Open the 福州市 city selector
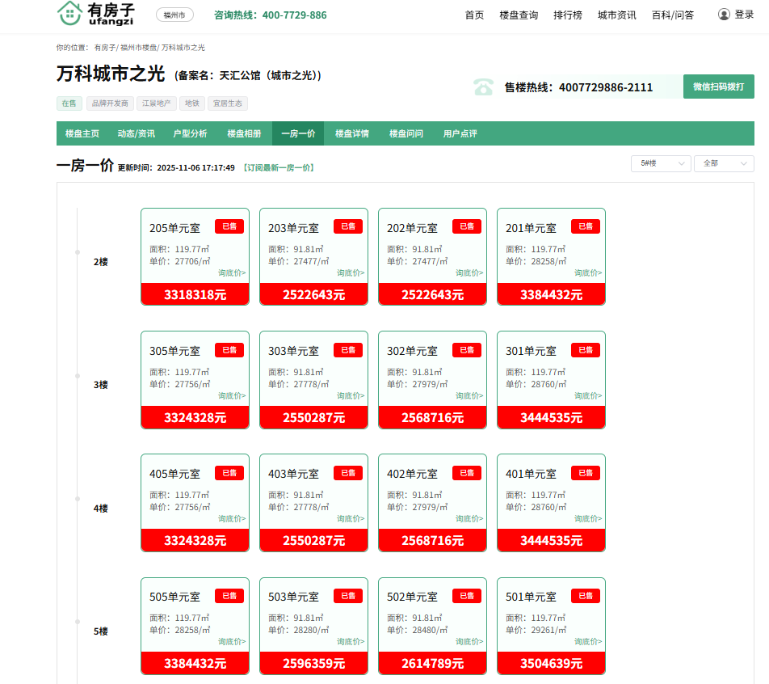This screenshot has height=684, width=769. (x=174, y=15)
